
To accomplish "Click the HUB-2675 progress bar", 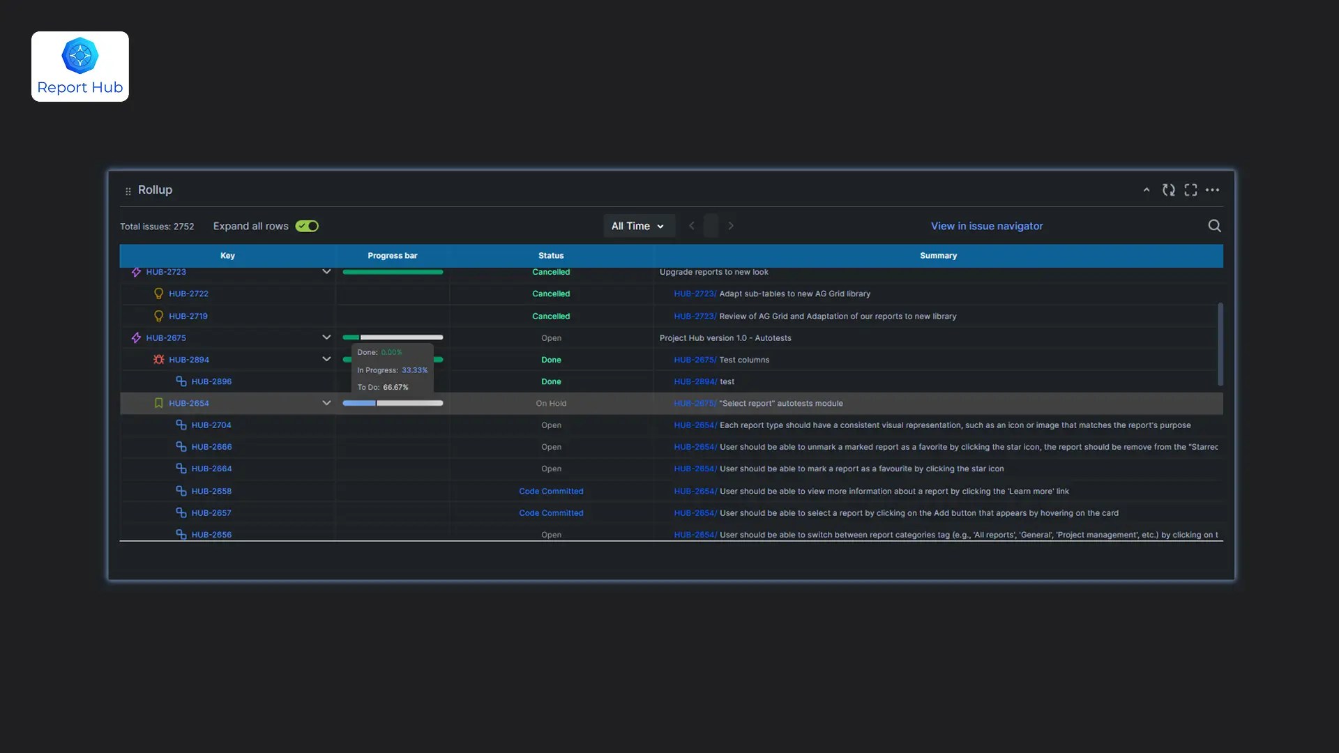I will click(393, 337).
